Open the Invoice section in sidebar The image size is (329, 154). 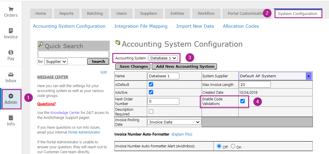(11, 34)
